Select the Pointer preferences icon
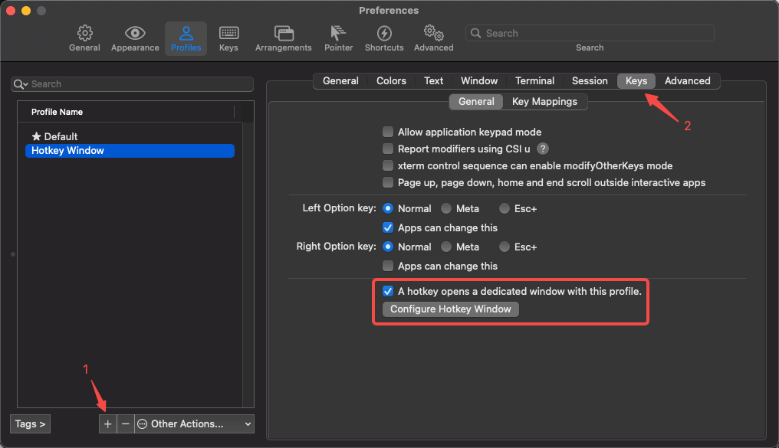779x448 pixels. [x=338, y=34]
